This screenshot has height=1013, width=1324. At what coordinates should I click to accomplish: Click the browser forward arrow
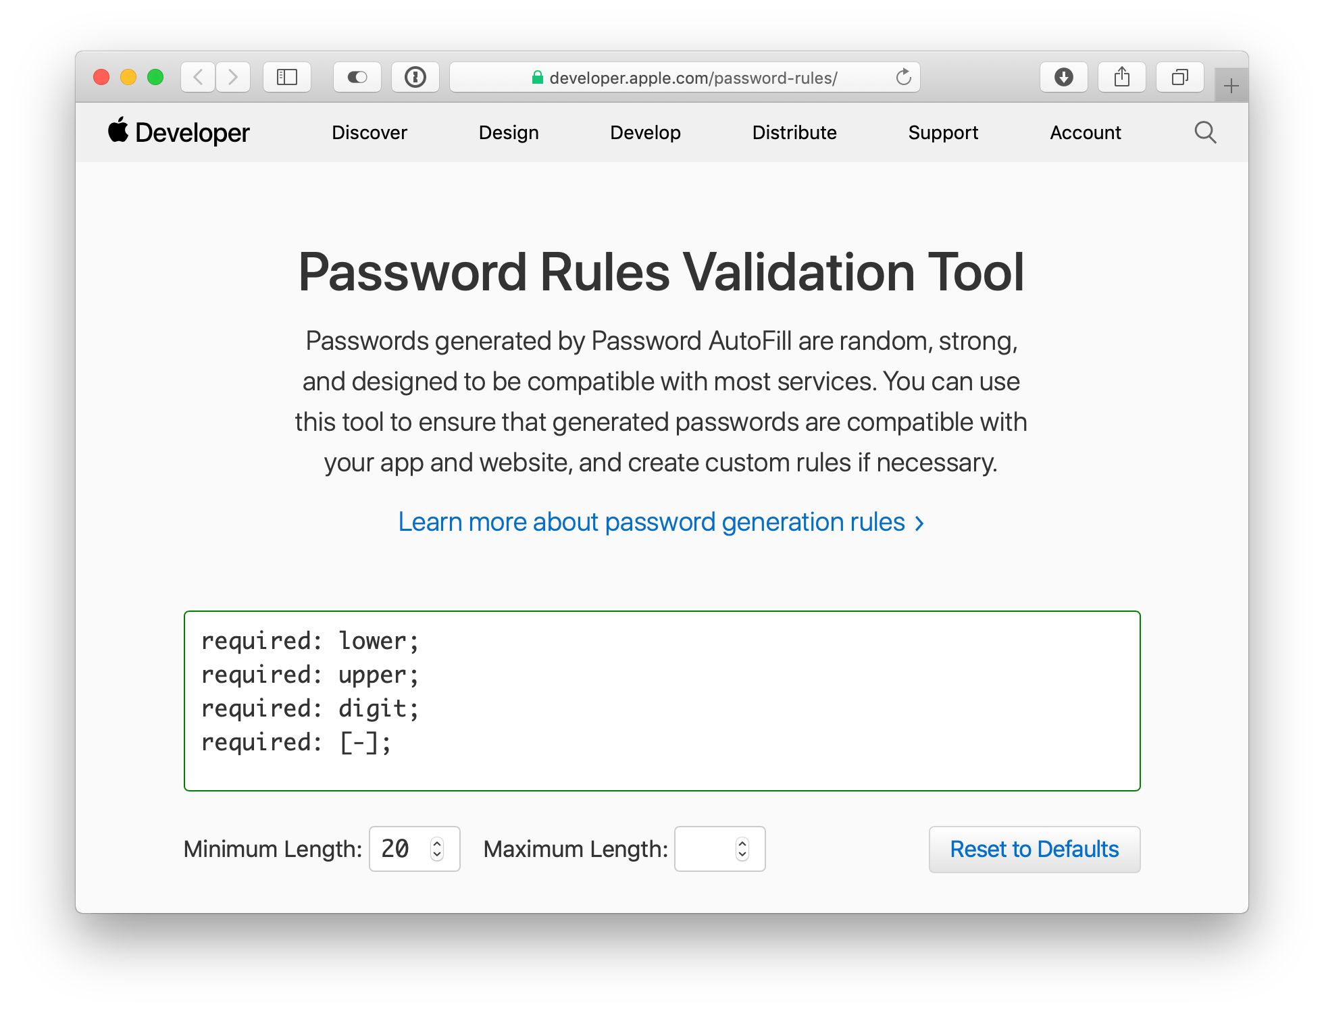[233, 76]
